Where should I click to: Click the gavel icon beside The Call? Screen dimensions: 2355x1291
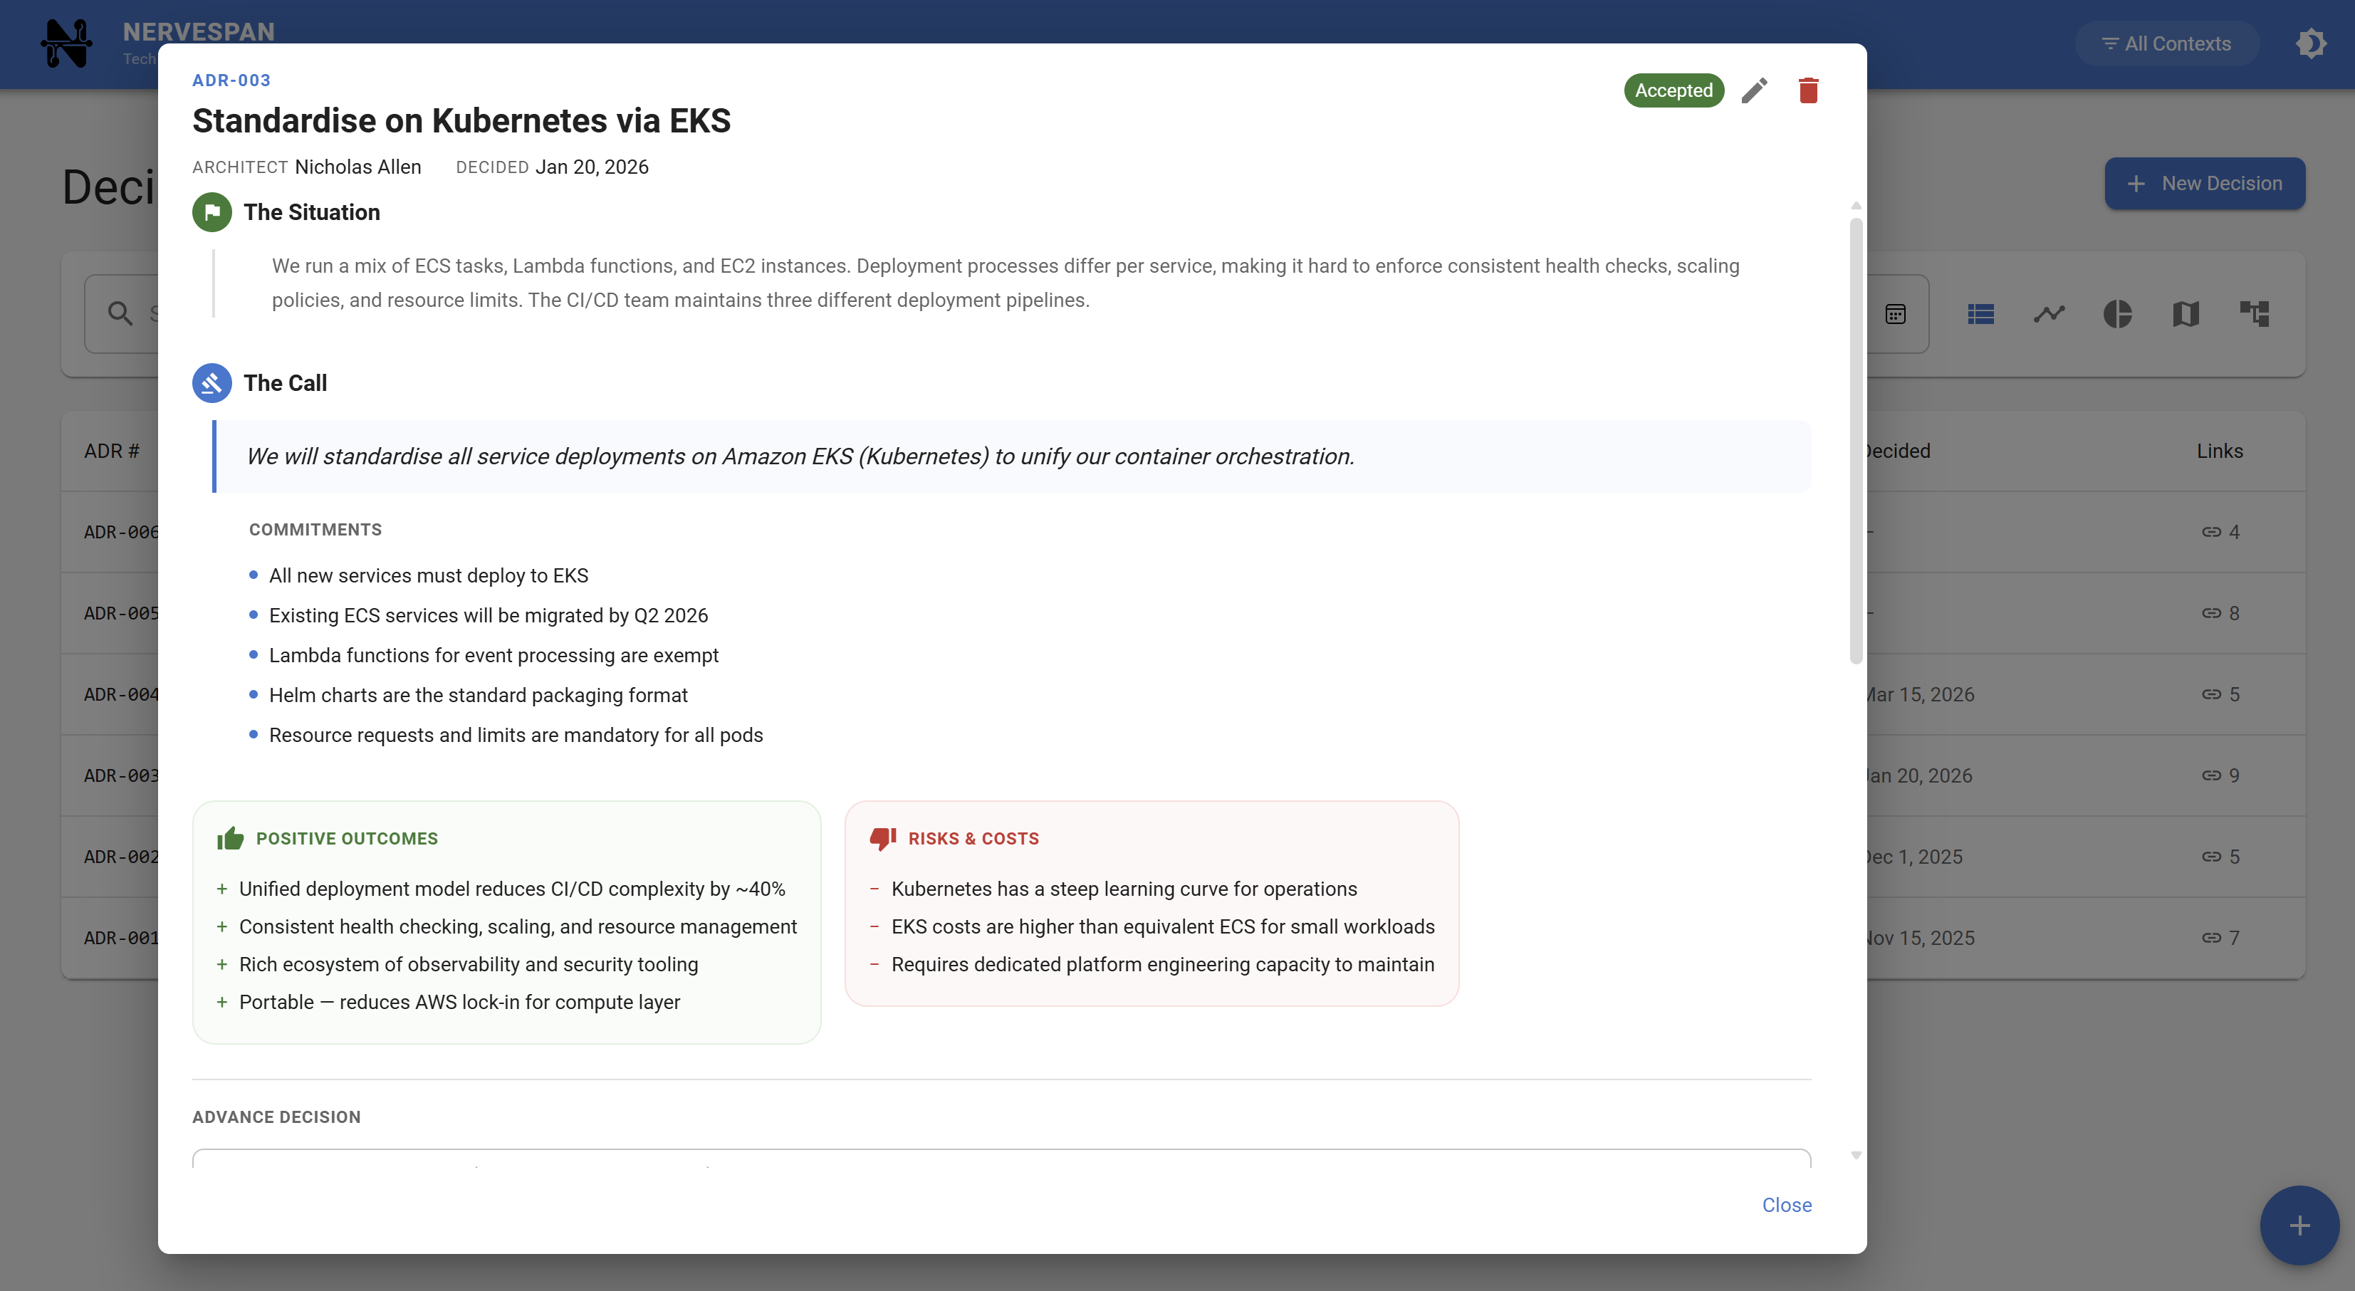pos(212,383)
